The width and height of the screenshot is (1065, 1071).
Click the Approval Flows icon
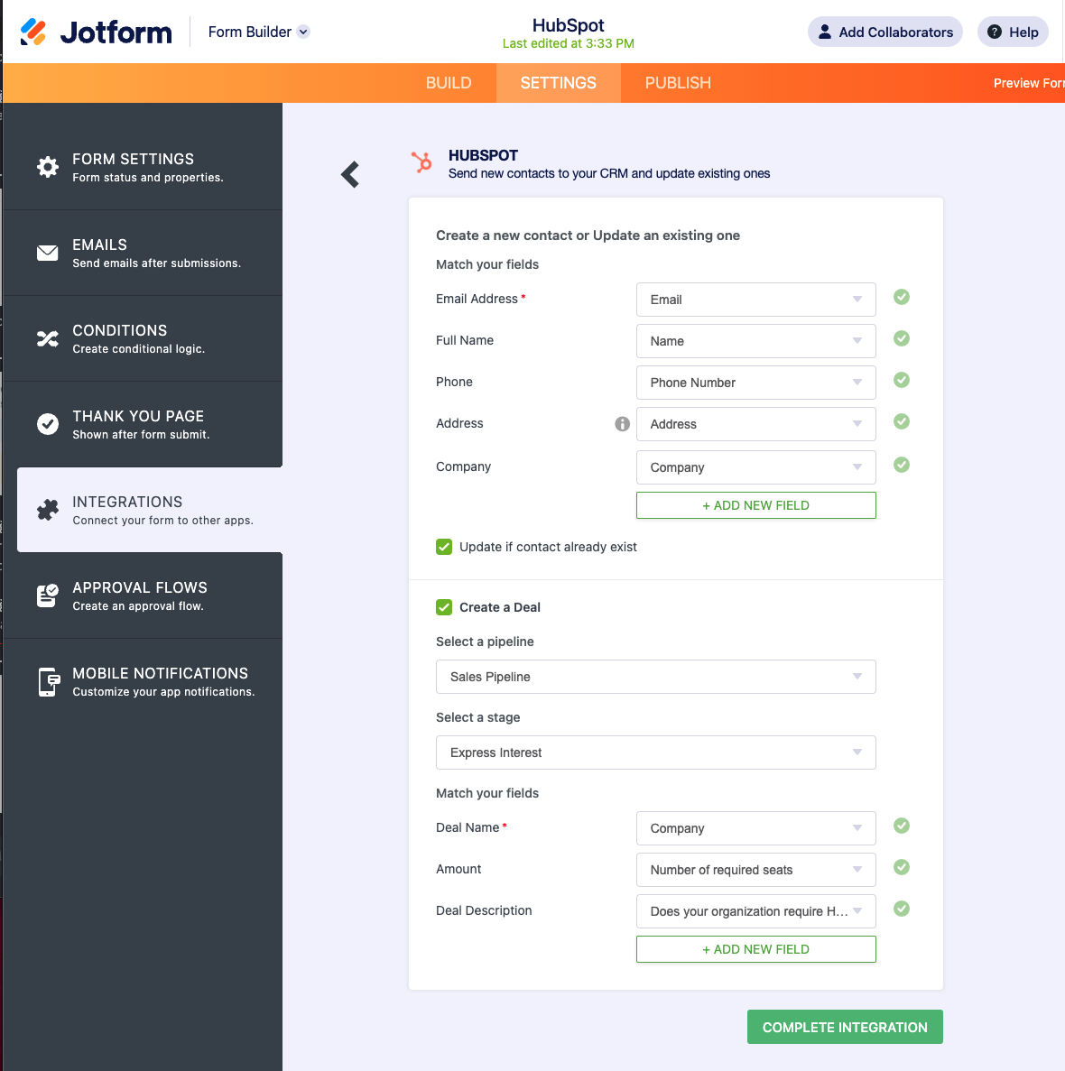[48, 596]
